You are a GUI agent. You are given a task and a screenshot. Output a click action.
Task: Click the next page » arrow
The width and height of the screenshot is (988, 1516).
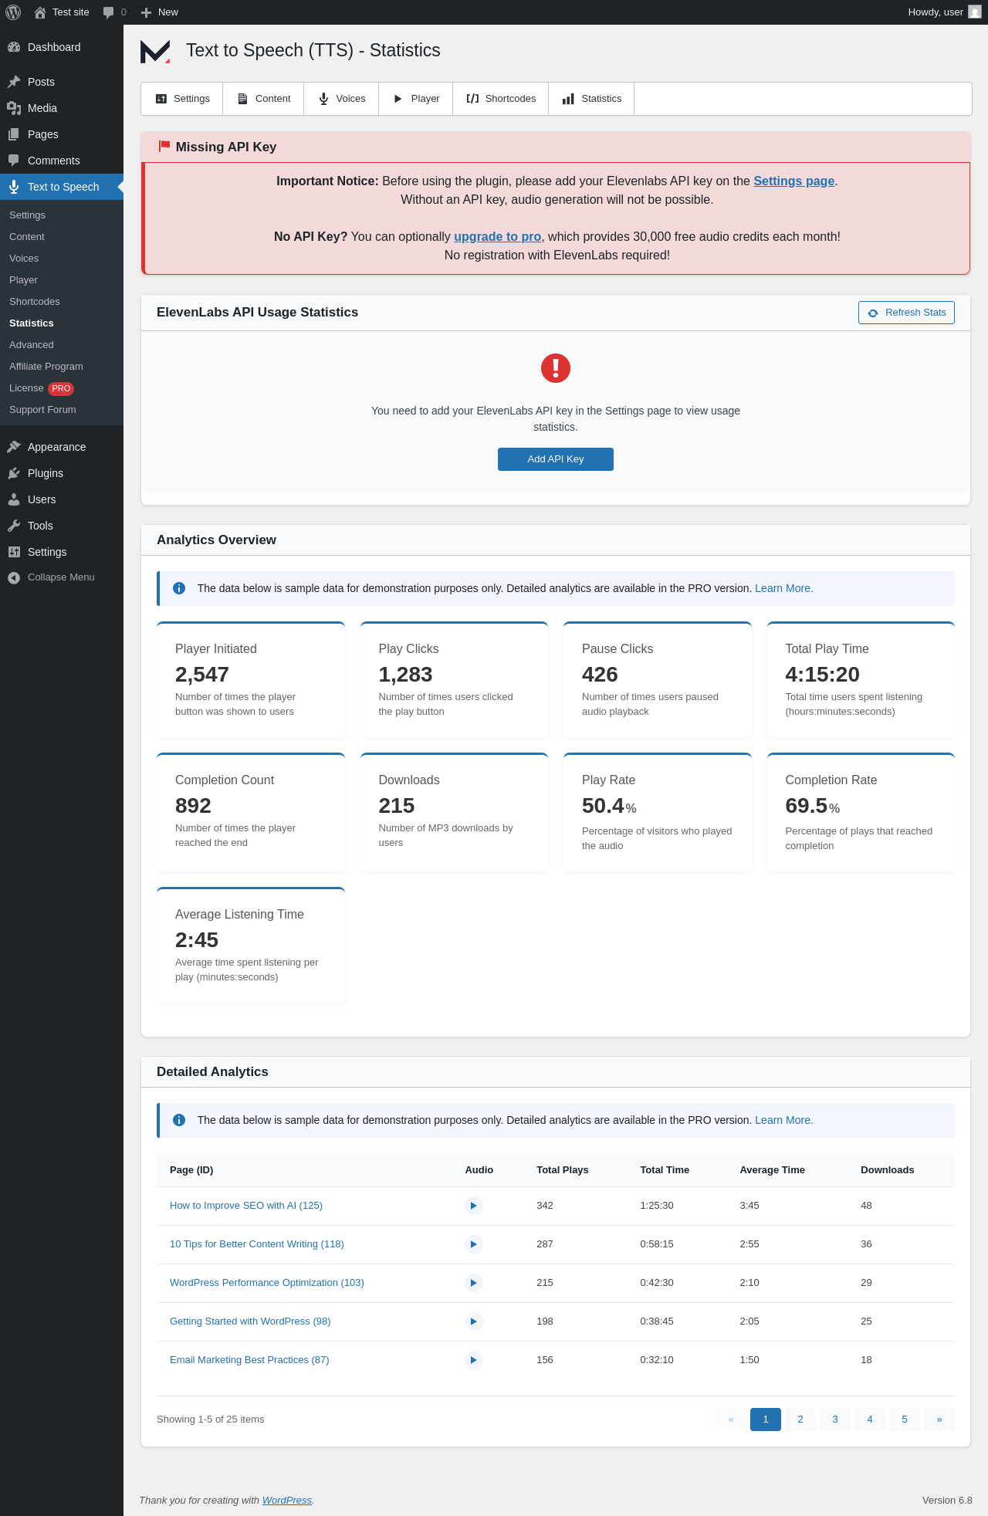click(x=939, y=1420)
